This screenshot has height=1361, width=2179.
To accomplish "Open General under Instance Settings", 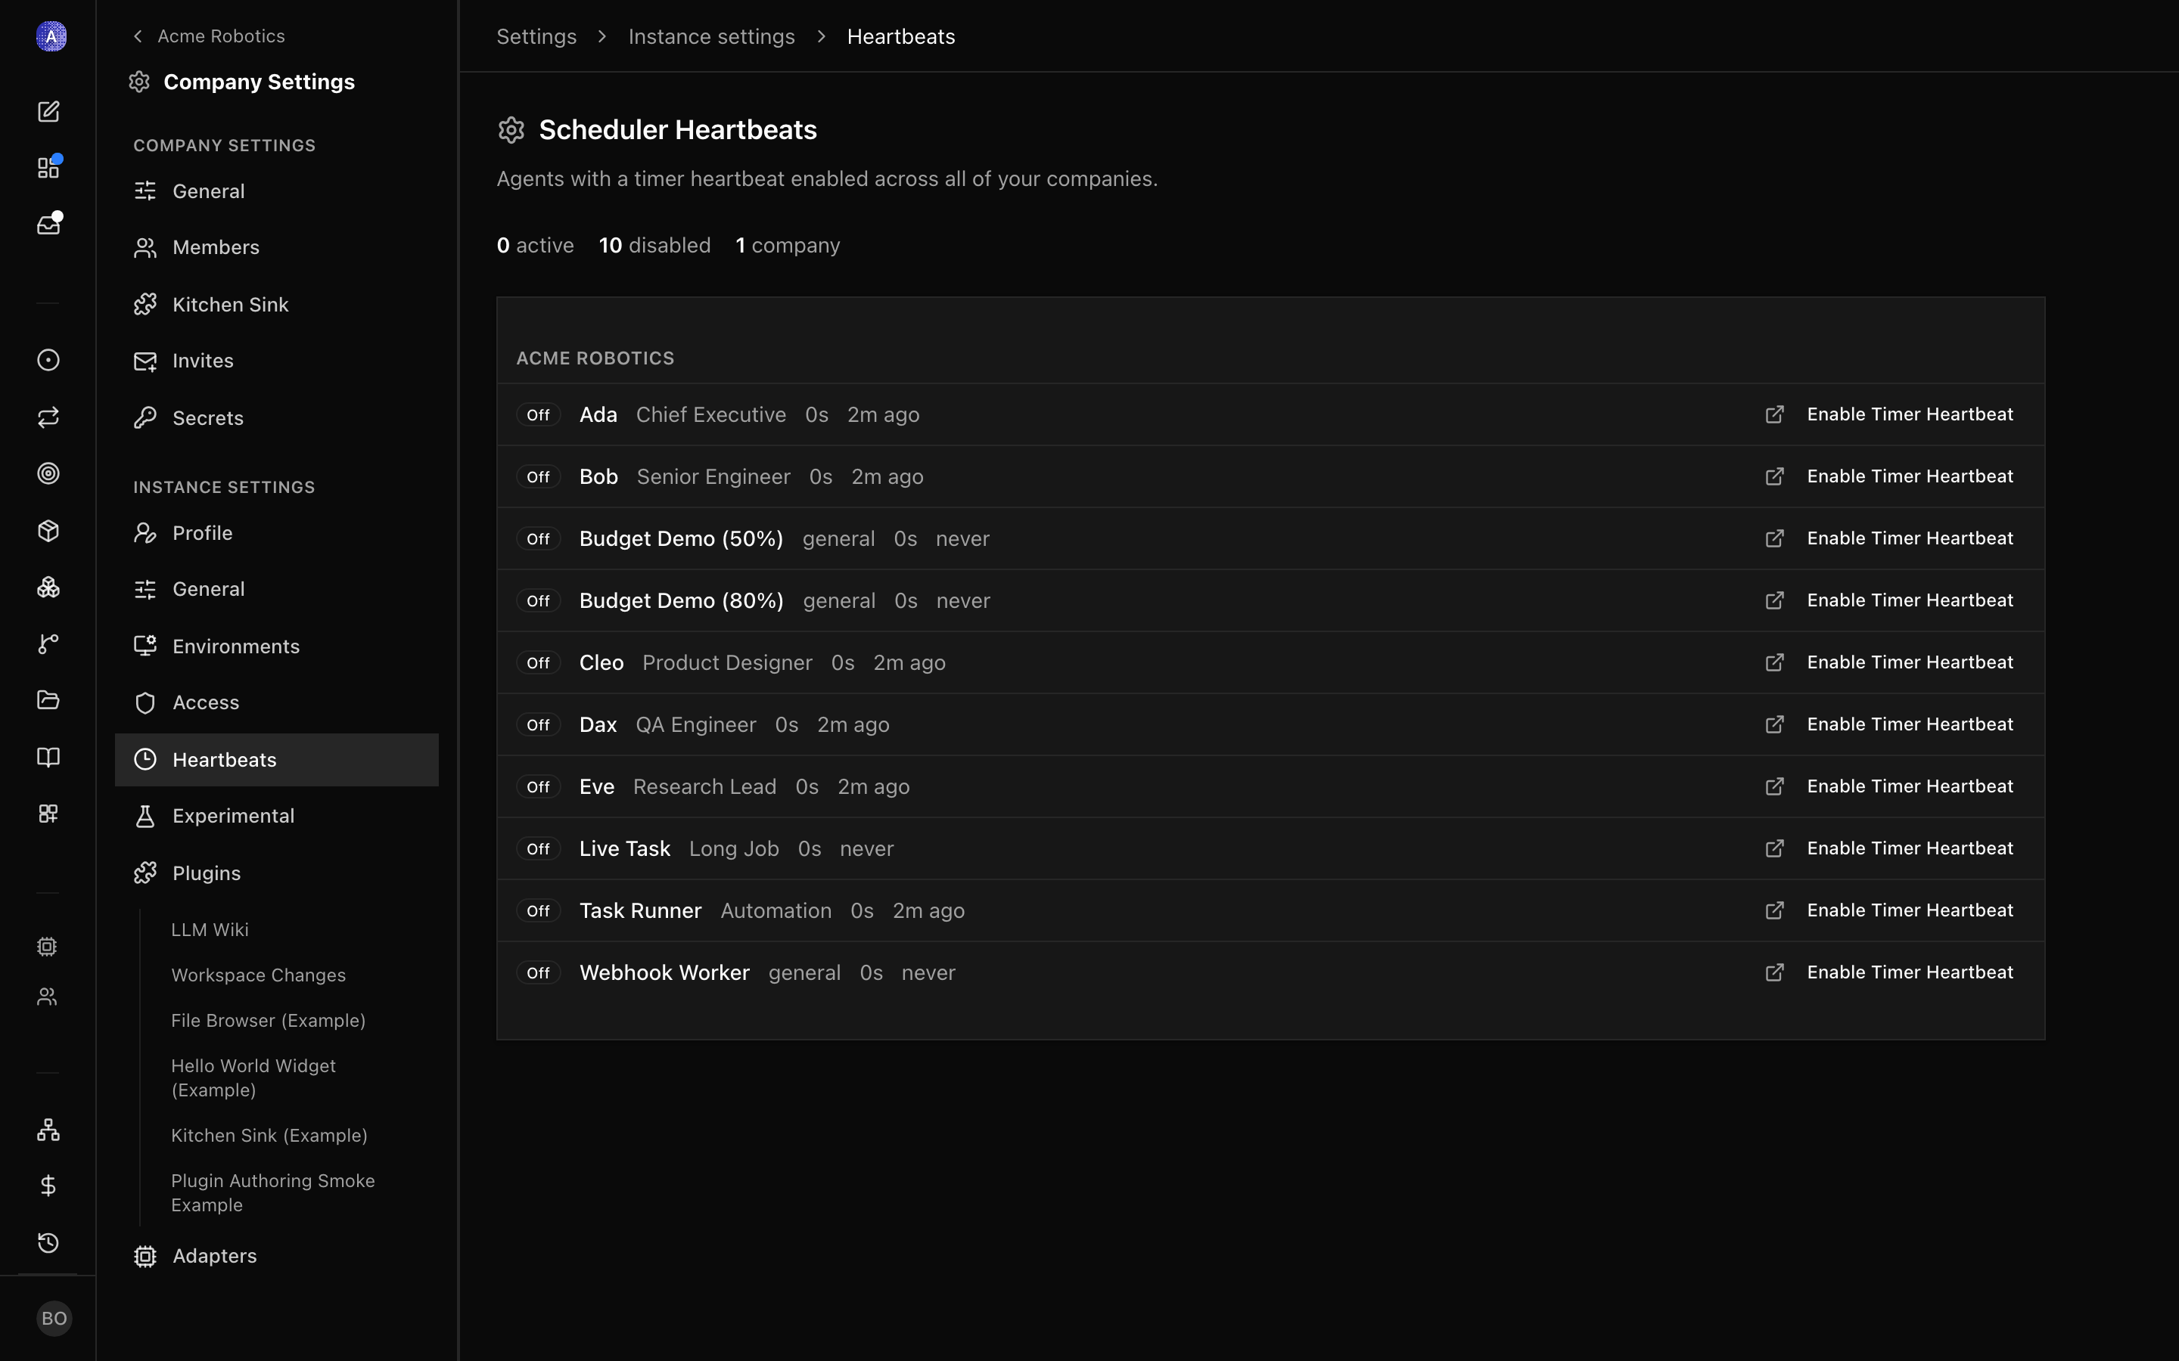I will 276,589.
